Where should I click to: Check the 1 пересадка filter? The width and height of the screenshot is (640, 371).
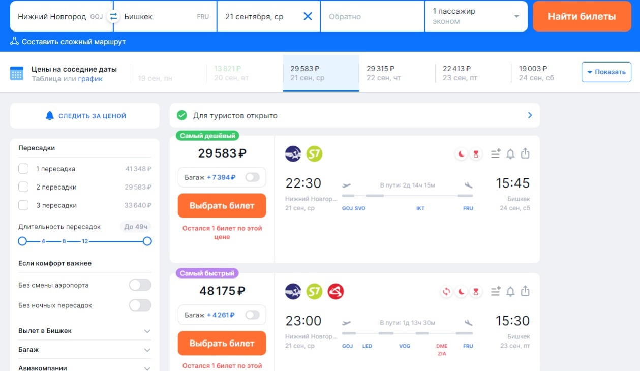pyautogui.click(x=23, y=169)
